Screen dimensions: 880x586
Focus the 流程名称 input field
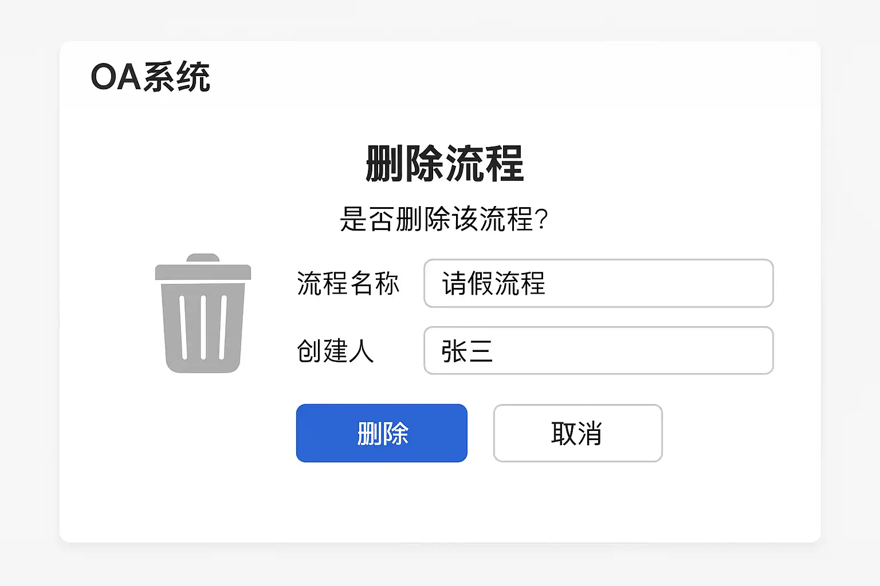(x=598, y=283)
